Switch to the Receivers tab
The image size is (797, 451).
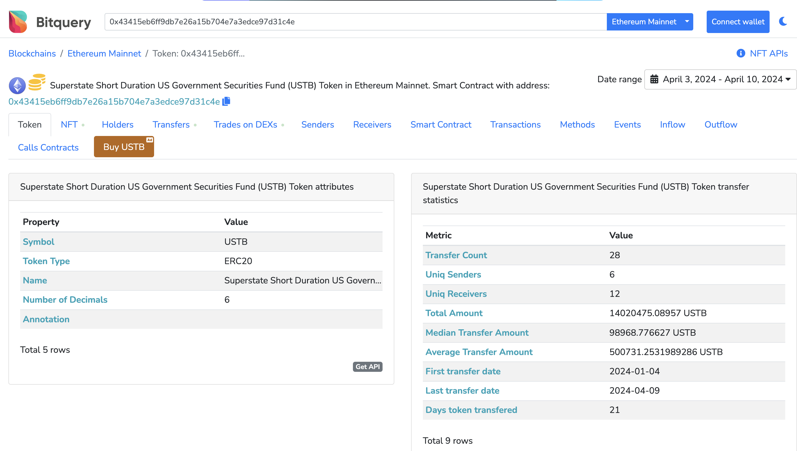[372, 125]
